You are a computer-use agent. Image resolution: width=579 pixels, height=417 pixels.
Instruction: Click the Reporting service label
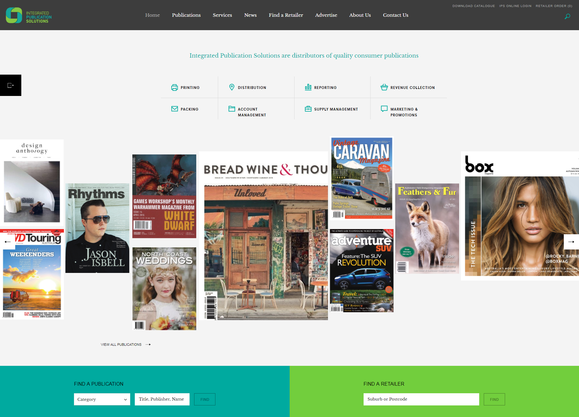[x=326, y=88]
